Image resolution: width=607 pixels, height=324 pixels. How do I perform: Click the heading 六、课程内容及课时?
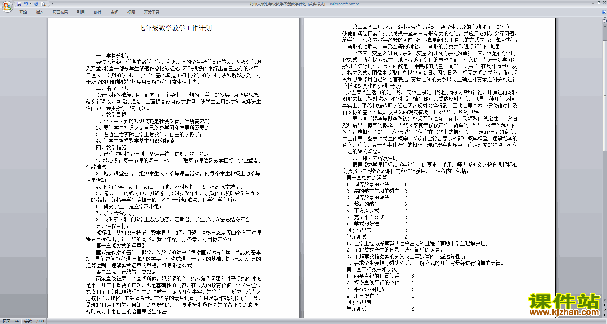377,158
